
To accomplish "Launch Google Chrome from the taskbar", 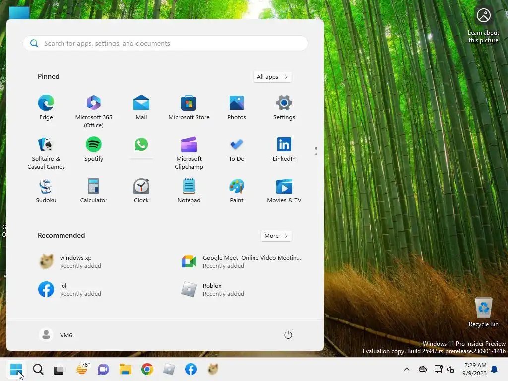I will (147, 369).
